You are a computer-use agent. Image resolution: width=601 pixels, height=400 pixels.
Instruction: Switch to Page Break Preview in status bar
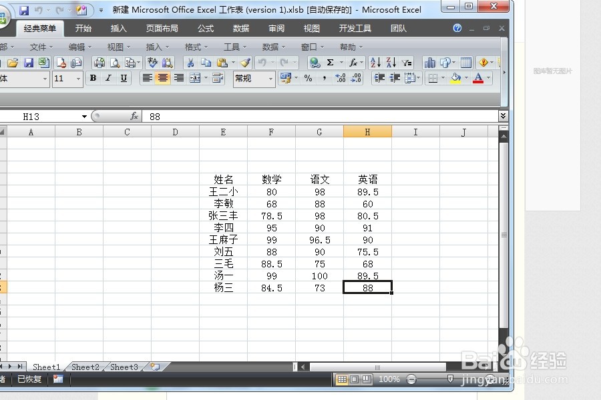[367, 379]
